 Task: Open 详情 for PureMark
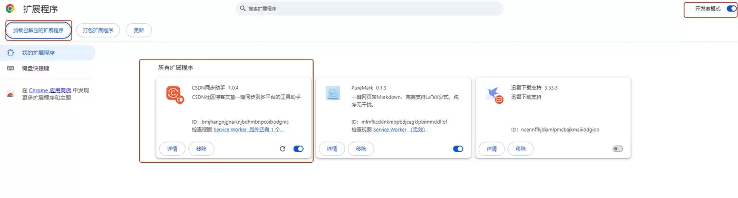point(332,149)
